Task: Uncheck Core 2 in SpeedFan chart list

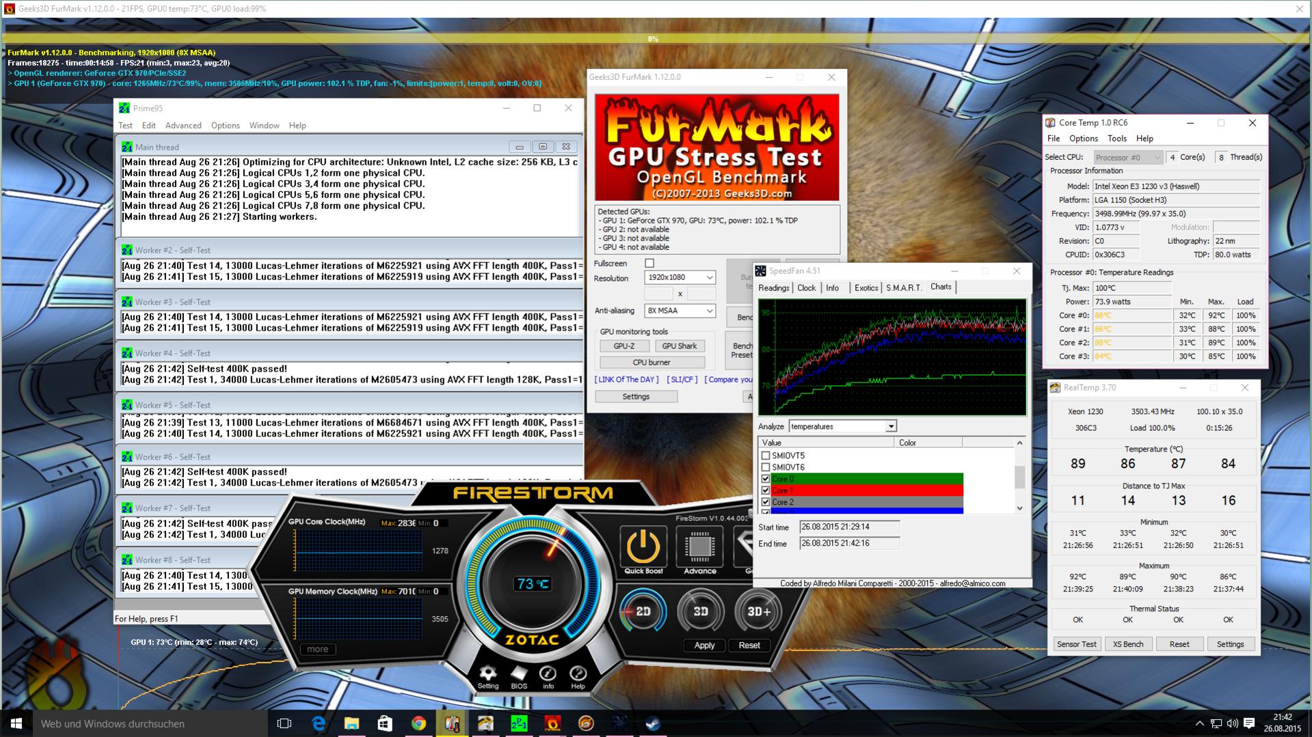Action: tap(766, 502)
